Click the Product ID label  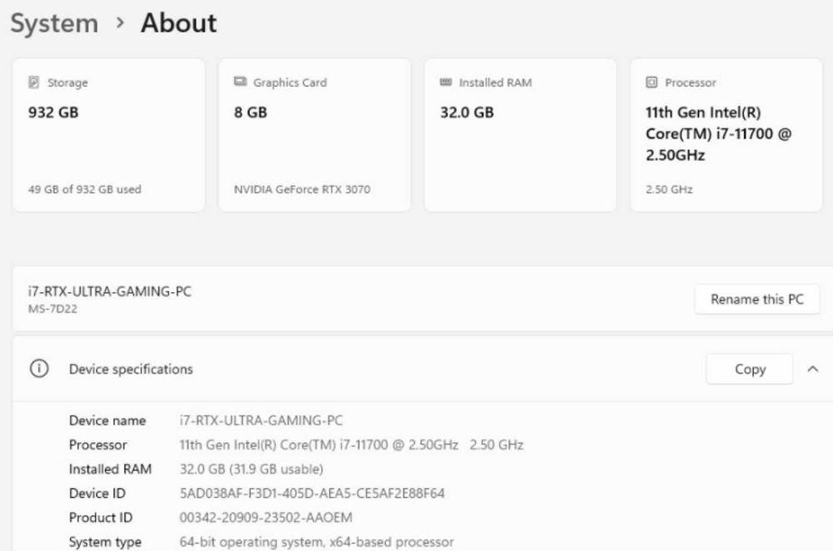[101, 518]
